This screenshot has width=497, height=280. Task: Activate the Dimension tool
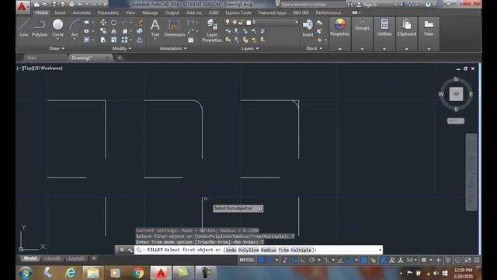tap(174, 28)
